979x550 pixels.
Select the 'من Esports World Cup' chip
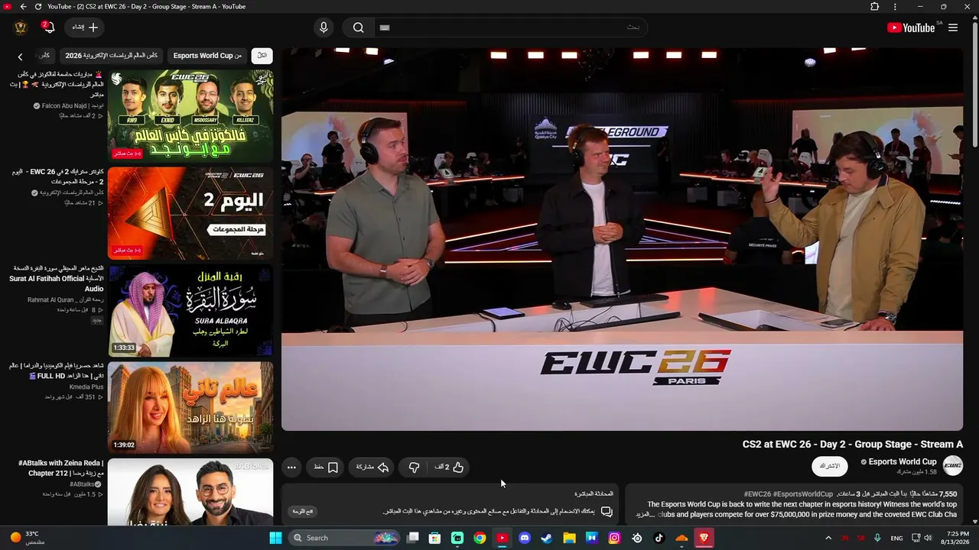coord(207,56)
